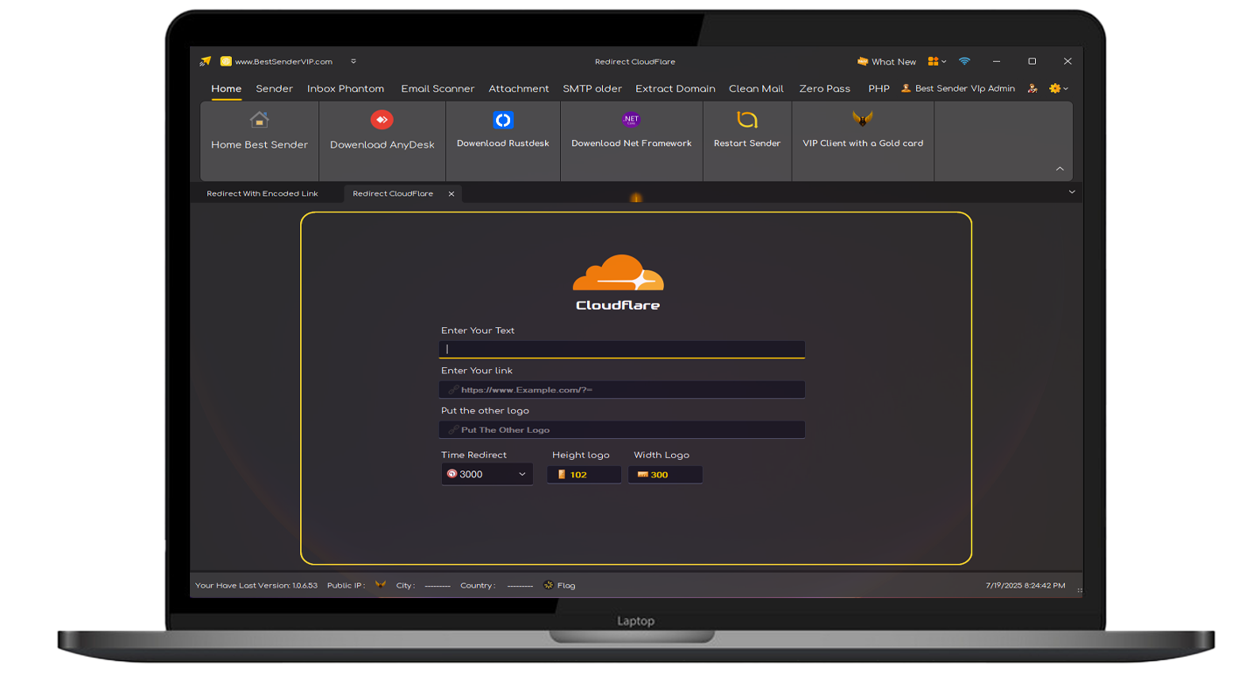The width and height of the screenshot is (1246, 682).
Task: Focus the Enter Your Text field
Action: tap(622, 349)
